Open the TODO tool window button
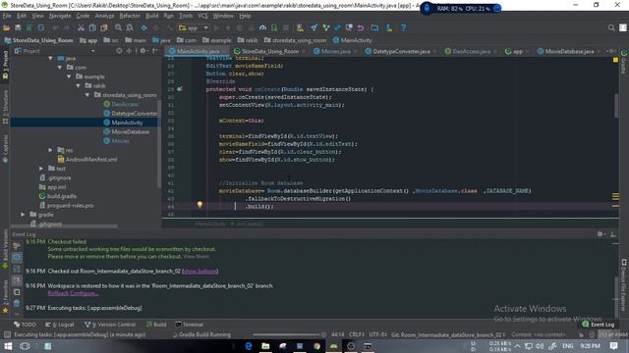The width and height of the screenshot is (629, 353). (x=25, y=325)
